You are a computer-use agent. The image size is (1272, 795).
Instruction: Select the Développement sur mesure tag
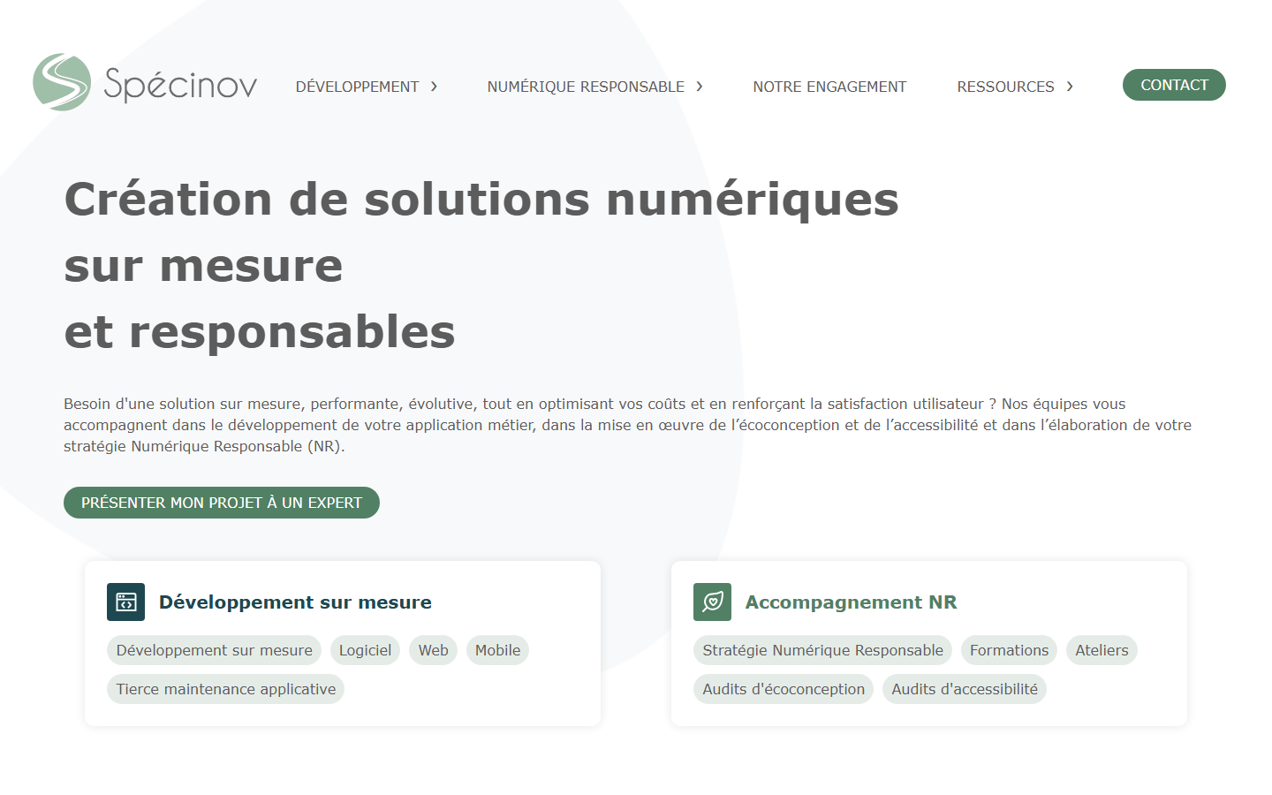click(x=215, y=650)
